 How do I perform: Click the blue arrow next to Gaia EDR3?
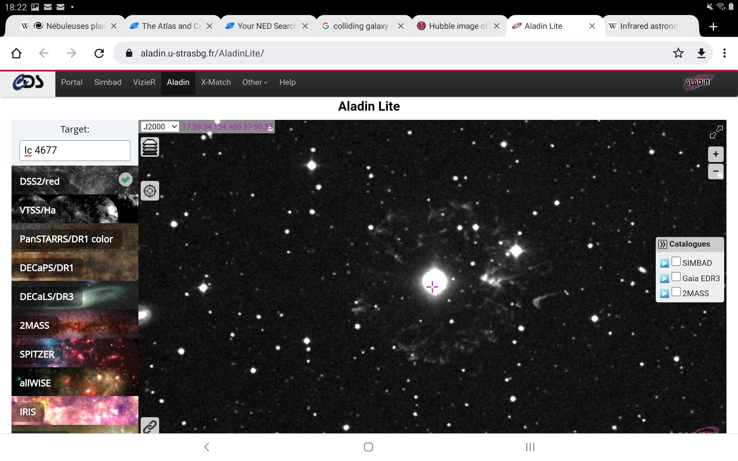[664, 279]
